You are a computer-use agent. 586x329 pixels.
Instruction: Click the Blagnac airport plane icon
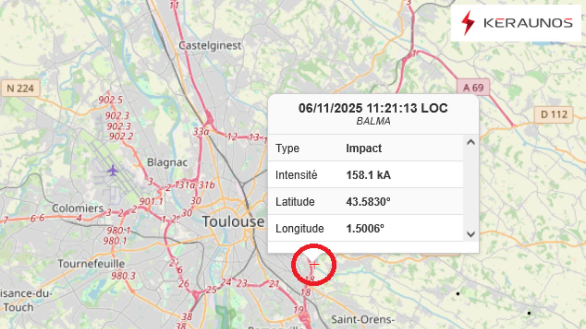click(113, 171)
